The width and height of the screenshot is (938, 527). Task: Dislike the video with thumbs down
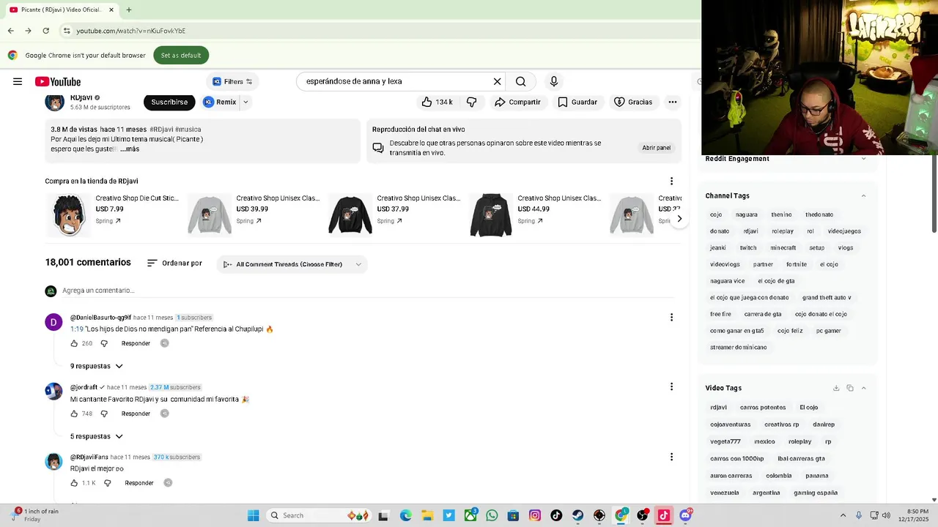[x=472, y=102]
